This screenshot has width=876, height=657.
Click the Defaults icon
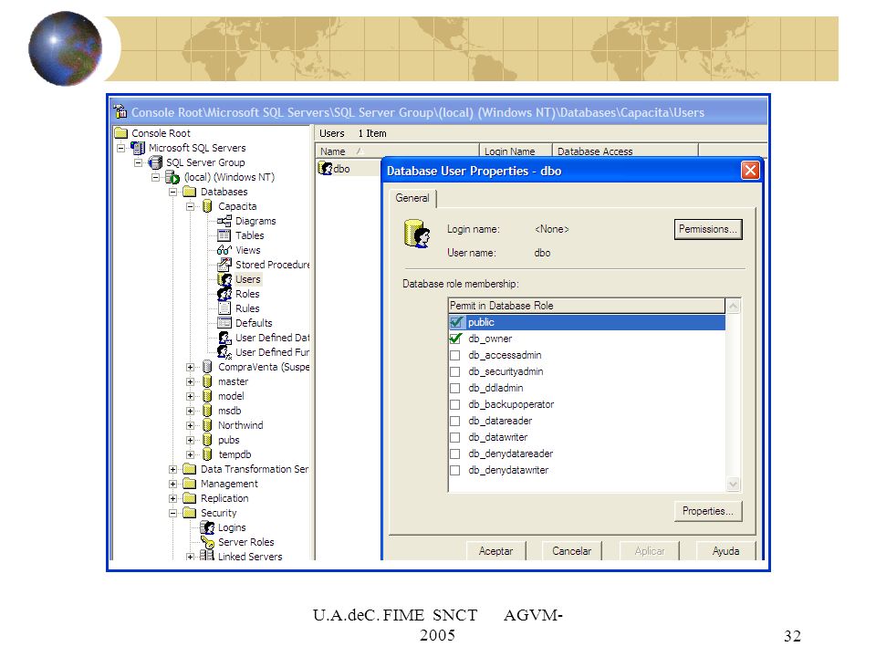(x=224, y=322)
